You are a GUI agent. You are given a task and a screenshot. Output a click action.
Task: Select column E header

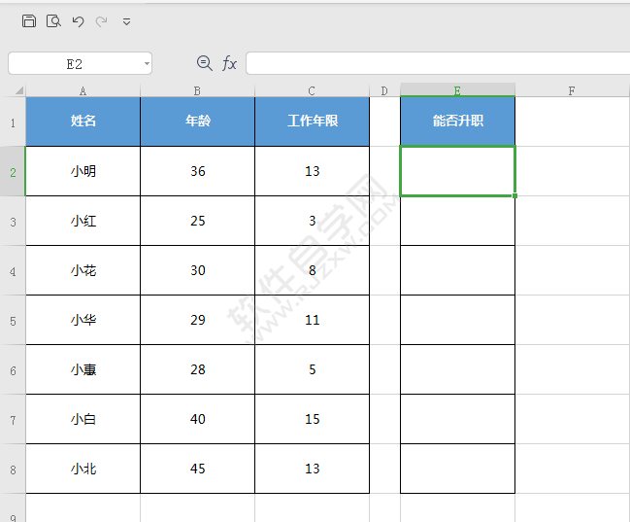point(457,90)
